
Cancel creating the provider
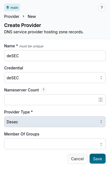[77, 159]
